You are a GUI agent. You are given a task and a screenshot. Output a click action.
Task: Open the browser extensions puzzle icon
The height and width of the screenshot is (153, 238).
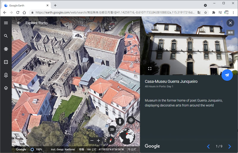214,13
